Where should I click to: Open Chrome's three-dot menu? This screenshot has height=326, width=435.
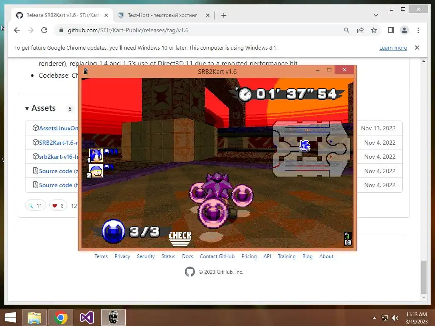tap(418, 30)
